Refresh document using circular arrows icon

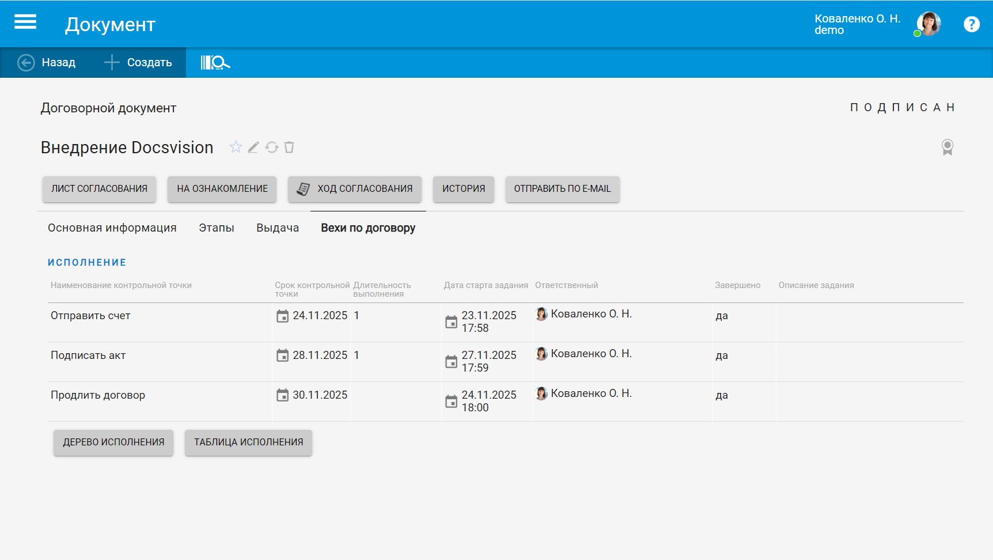(272, 147)
